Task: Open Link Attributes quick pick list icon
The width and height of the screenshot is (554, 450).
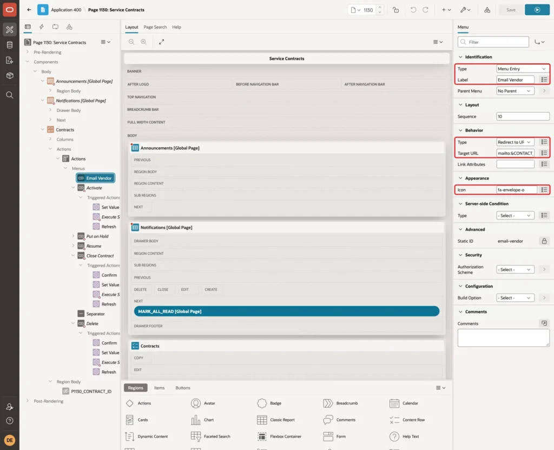Action: [x=544, y=164]
